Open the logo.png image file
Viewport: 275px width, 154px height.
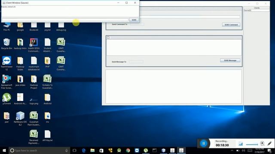(x=34, y=101)
